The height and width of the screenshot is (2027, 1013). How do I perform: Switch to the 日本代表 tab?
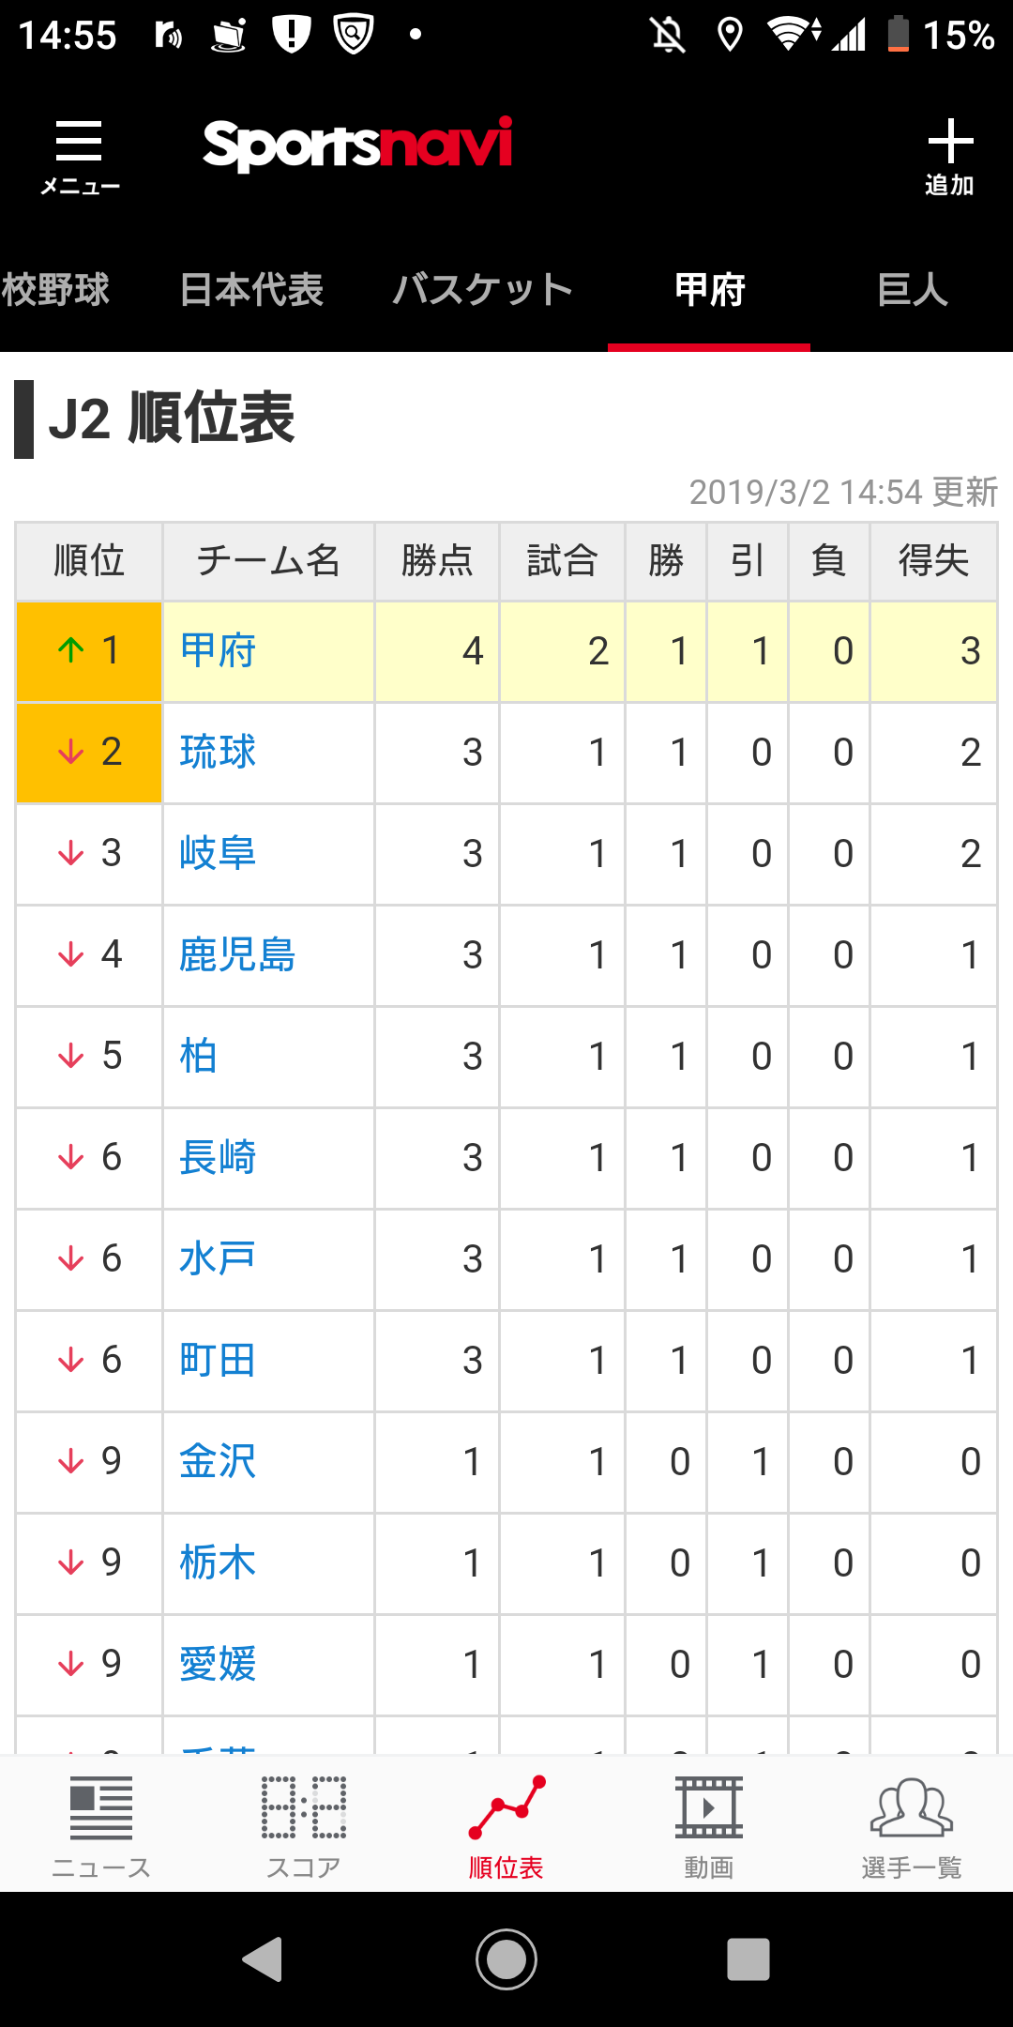click(251, 289)
